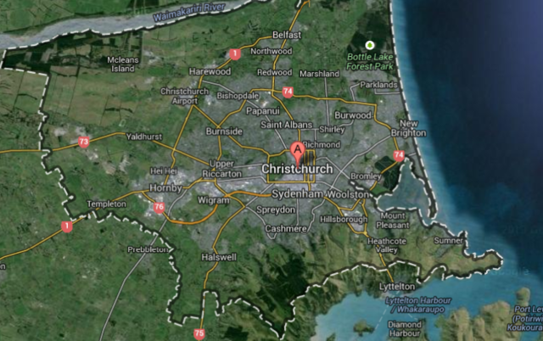The height and width of the screenshot is (341, 543).
Task: Click the highway 75 shield below Halswell
Action: click(x=199, y=333)
